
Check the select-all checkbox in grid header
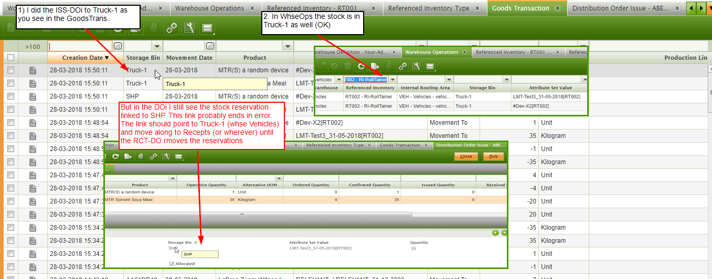(x=10, y=58)
